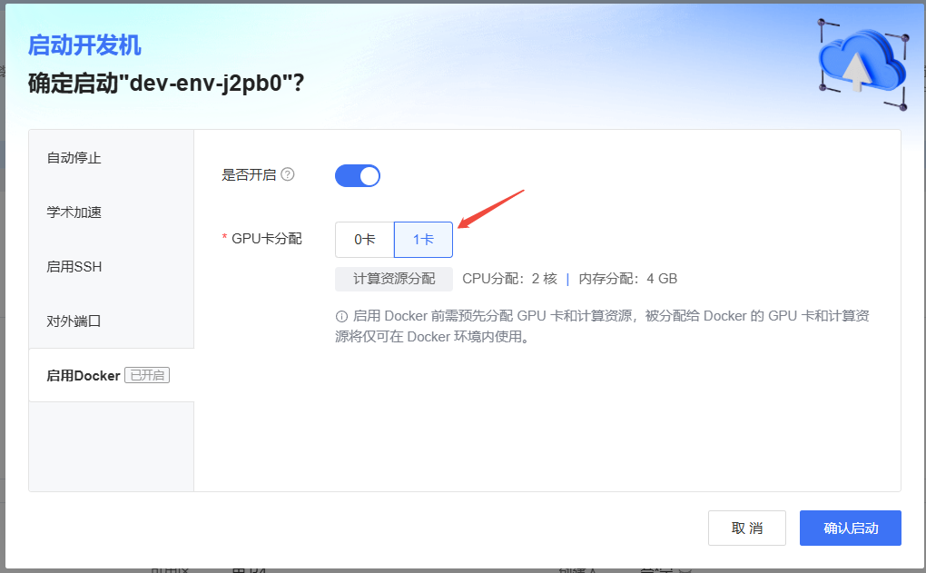This screenshot has height=573, width=926.
Task: Click the cloud upload illustration
Action: click(859, 62)
